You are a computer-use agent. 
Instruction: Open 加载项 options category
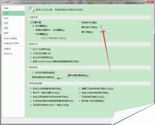[14, 49]
